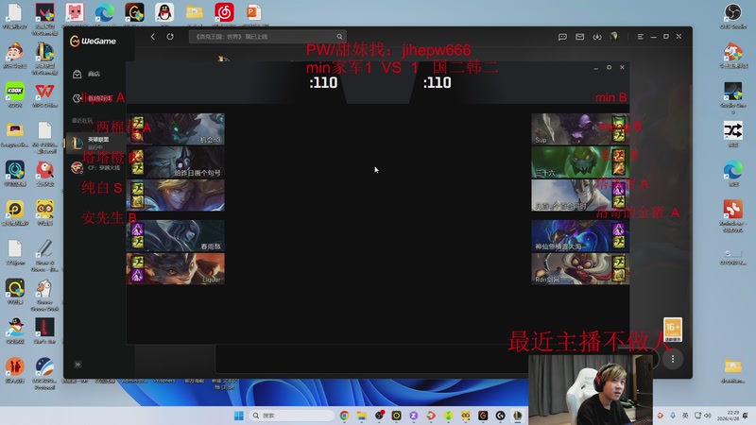Select player card 神仙鱼横渡大海
This screenshot has width=756, height=425.
coord(580,236)
